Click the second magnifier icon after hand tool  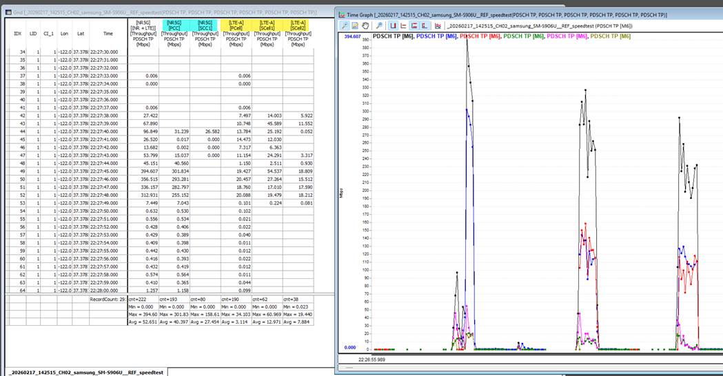tap(379, 25)
